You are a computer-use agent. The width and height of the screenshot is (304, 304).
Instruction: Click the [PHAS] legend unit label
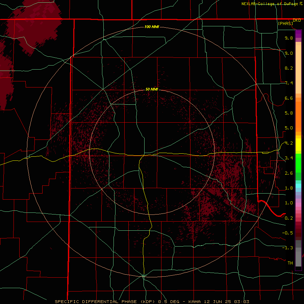pyautogui.click(x=285, y=23)
